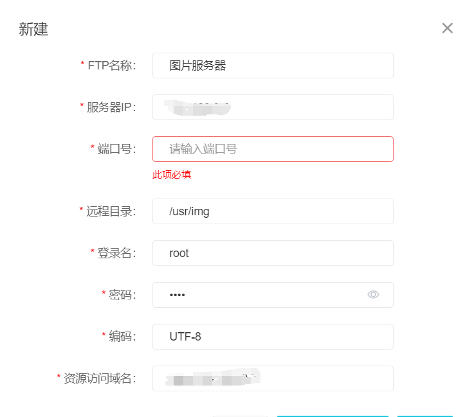Click the 服务器IP field label
The width and height of the screenshot is (474, 417).
111,107
